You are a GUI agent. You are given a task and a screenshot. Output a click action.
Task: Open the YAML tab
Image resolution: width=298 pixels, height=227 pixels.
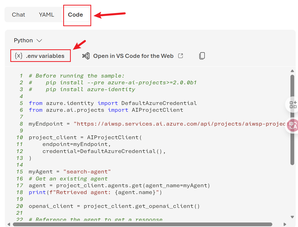tap(46, 15)
